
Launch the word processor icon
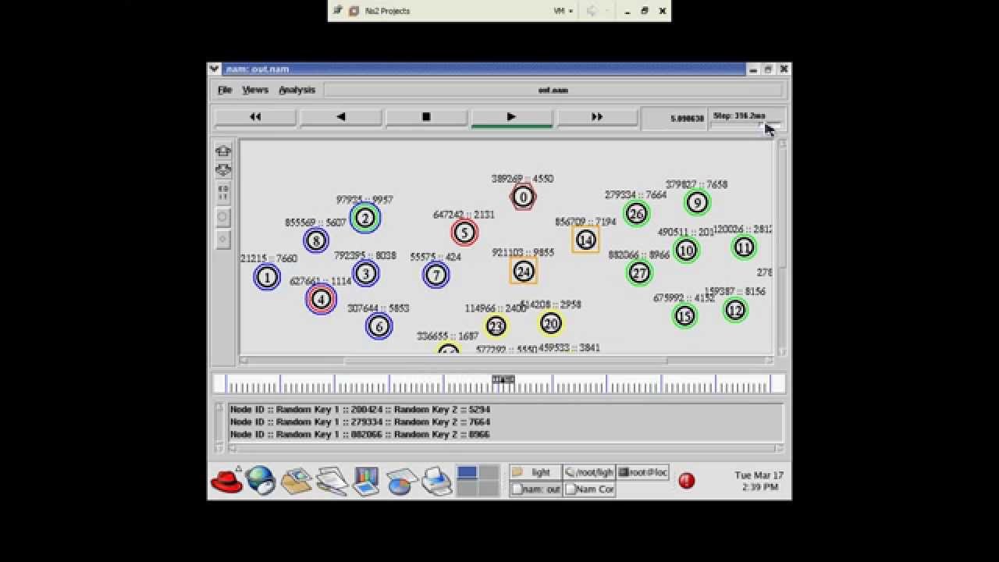tap(332, 481)
